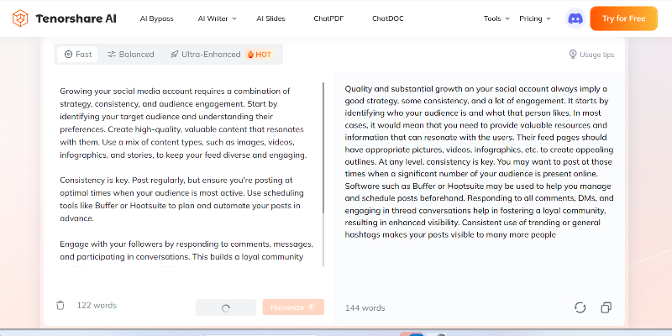This screenshot has width=672, height=336.
Task: Copy the humanized output text
Action: 606,307
